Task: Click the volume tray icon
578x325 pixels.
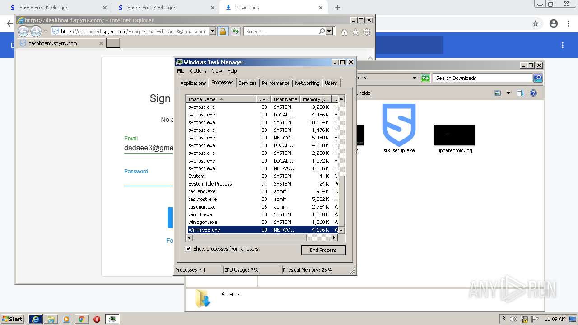Action: coord(514,319)
